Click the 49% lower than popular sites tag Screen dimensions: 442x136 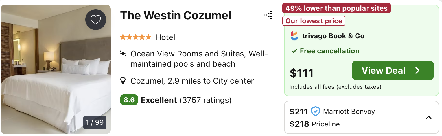(336, 8)
